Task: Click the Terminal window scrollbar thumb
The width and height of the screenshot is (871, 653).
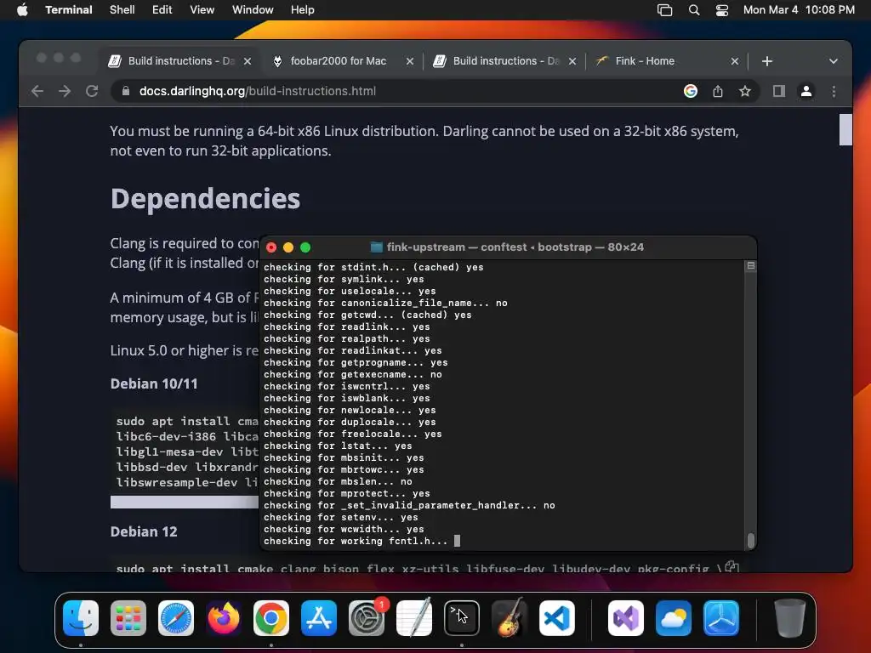Action: click(x=751, y=540)
